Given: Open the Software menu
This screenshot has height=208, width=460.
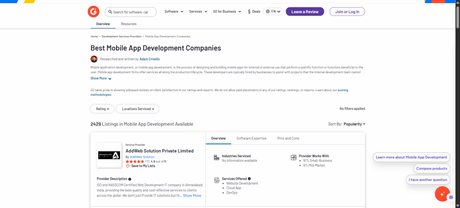Looking at the screenshot, I should 173,12.
